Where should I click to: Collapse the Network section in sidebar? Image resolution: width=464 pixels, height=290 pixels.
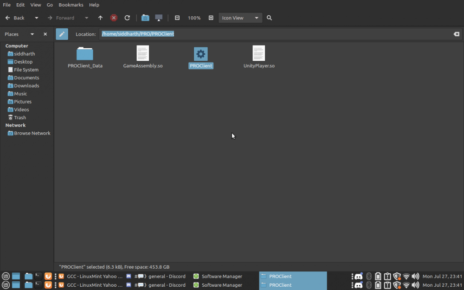click(x=15, y=125)
